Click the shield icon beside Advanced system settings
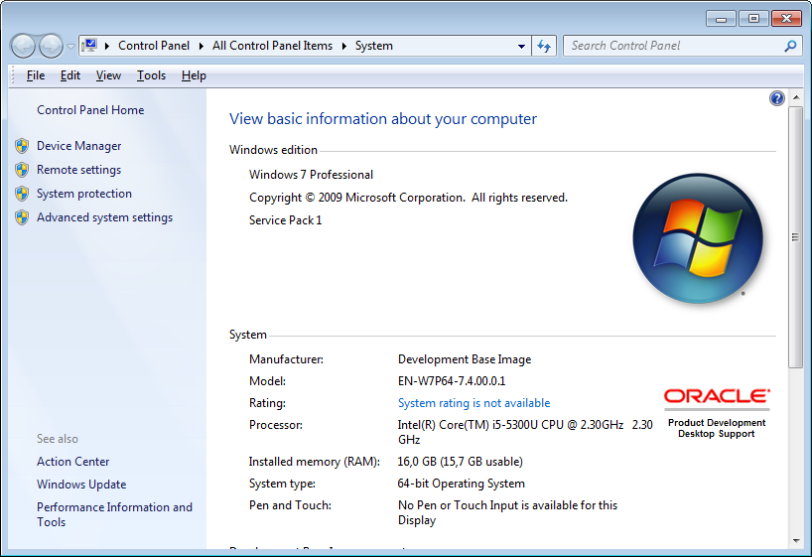This screenshot has height=557, width=812. pos(22,217)
